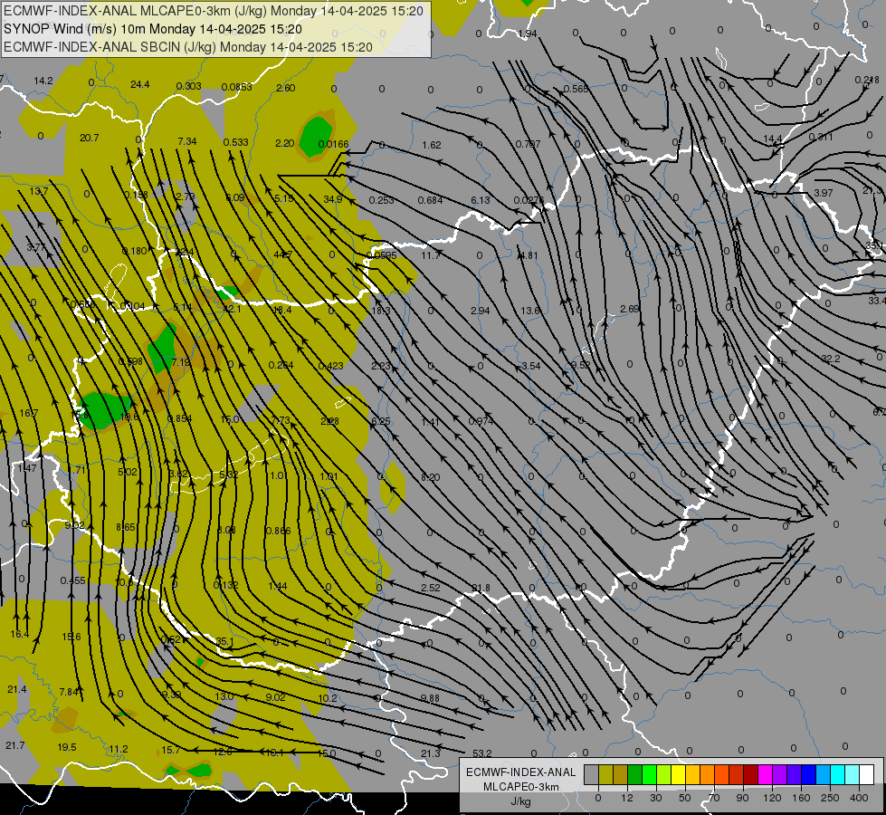This screenshot has width=886, height=815.
Task: Click the map value 2.52
Action: [431, 589]
